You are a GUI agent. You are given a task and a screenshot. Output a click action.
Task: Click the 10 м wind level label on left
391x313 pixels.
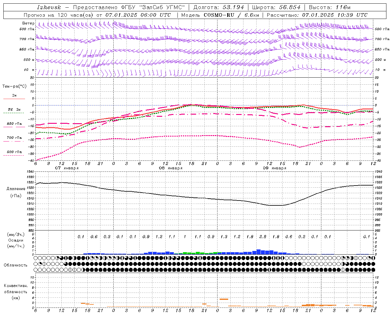point(29,70)
